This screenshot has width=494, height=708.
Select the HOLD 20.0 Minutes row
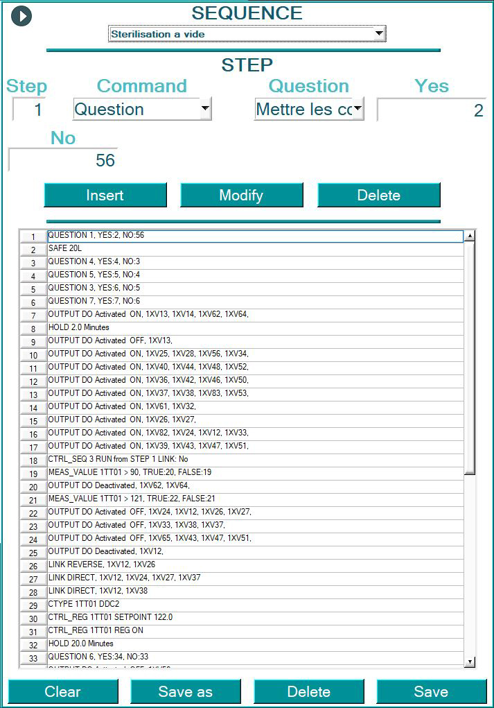pyautogui.click(x=256, y=645)
